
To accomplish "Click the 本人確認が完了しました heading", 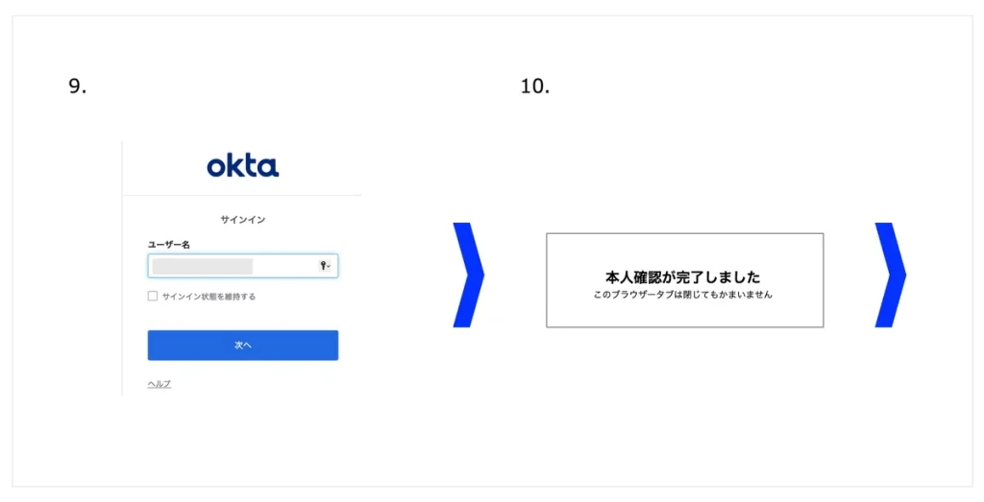I will tap(683, 277).
